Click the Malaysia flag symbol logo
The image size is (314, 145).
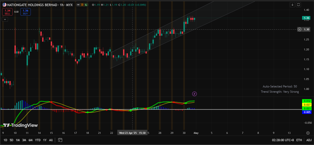4,5
